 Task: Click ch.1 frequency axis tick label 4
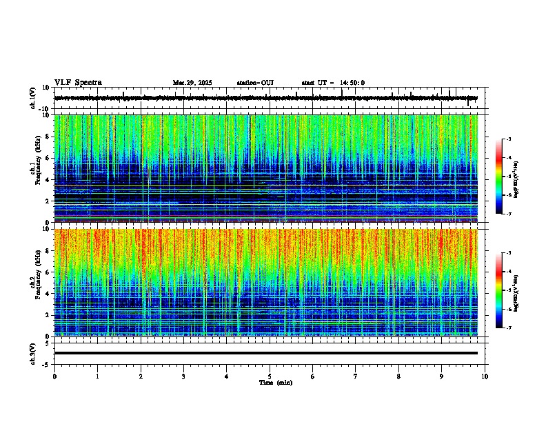(x=48, y=180)
